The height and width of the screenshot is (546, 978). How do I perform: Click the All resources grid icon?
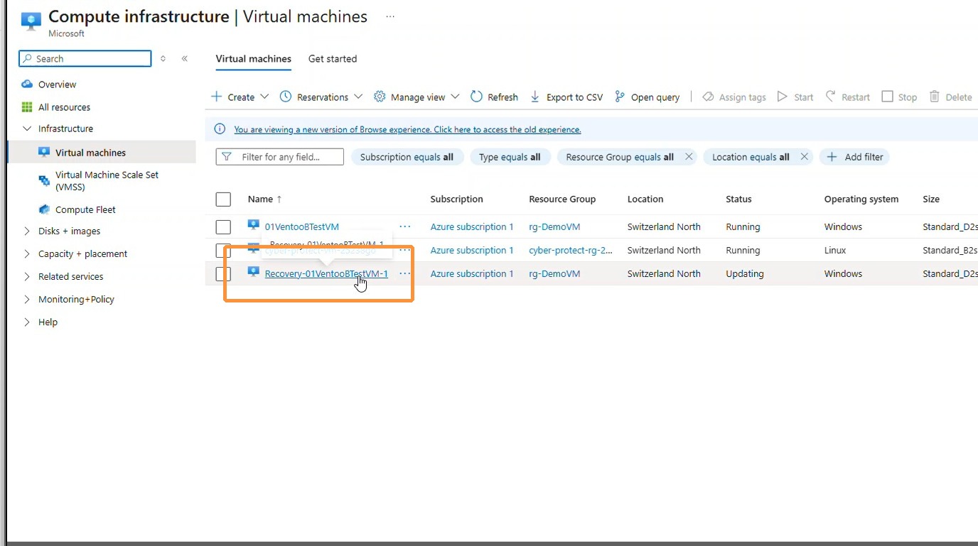click(27, 107)
